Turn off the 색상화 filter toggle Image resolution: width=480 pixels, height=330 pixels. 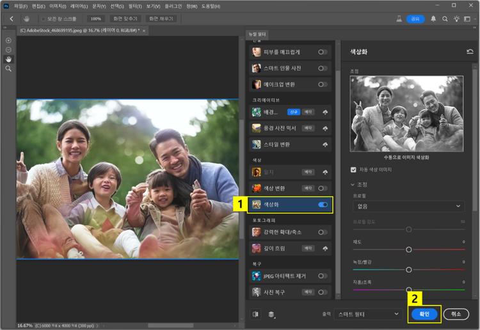[x=323, y=205]
